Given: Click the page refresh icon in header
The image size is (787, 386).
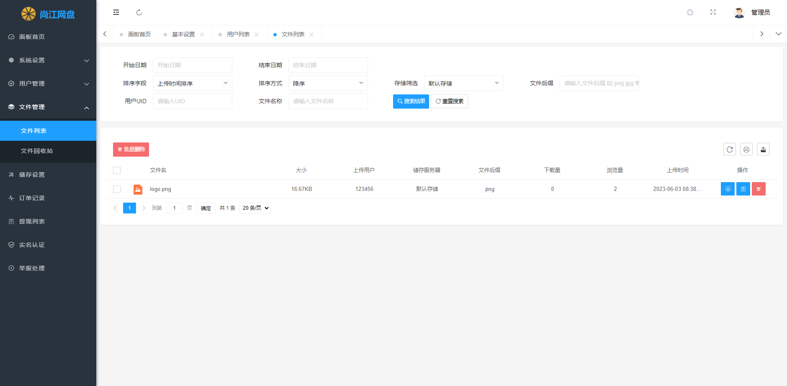Looking at the screenshot, I should point(139,13).
